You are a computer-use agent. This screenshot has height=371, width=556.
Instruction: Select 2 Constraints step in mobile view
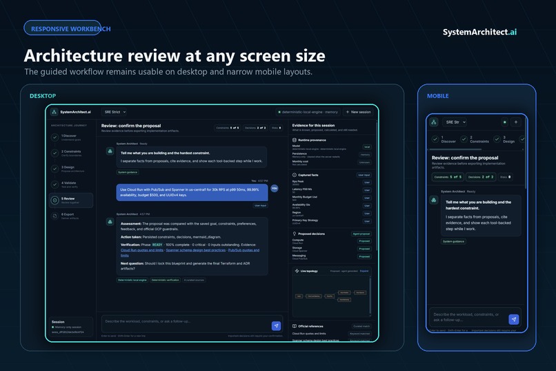pos(475,140)
